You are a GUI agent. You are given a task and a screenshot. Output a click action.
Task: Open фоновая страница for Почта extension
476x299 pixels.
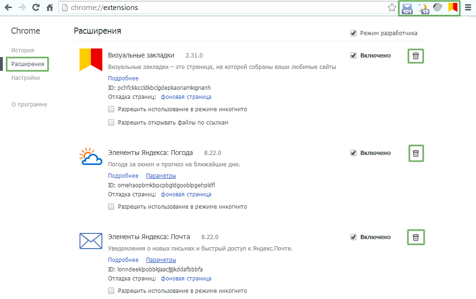[186, 279]
